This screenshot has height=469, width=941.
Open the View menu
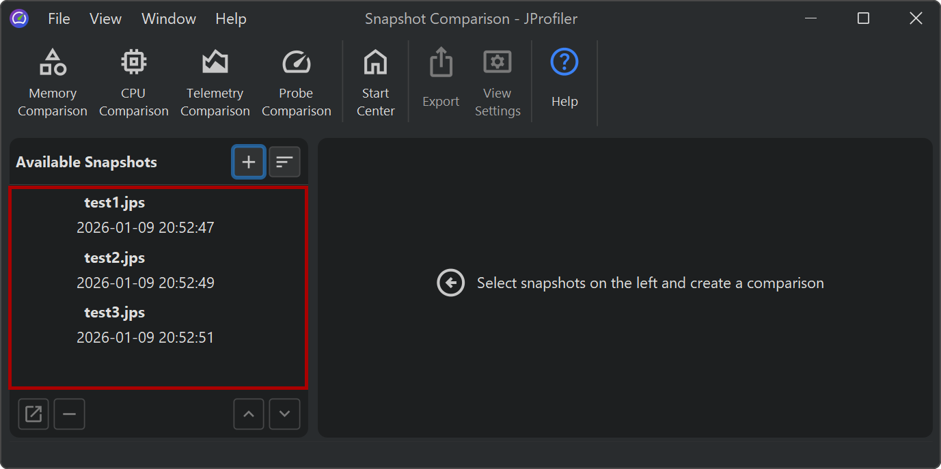tap(106, 19)
